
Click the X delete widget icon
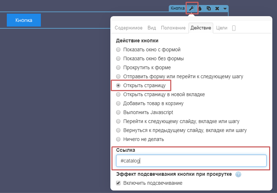[x=217, y=8]
